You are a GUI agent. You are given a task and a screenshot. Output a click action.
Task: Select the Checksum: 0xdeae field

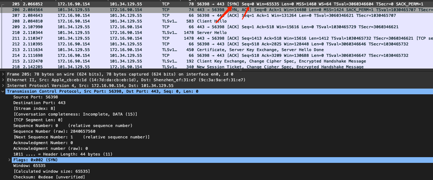49,177
